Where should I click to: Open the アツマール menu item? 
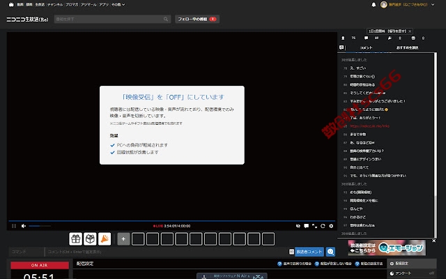coord(89,5)
